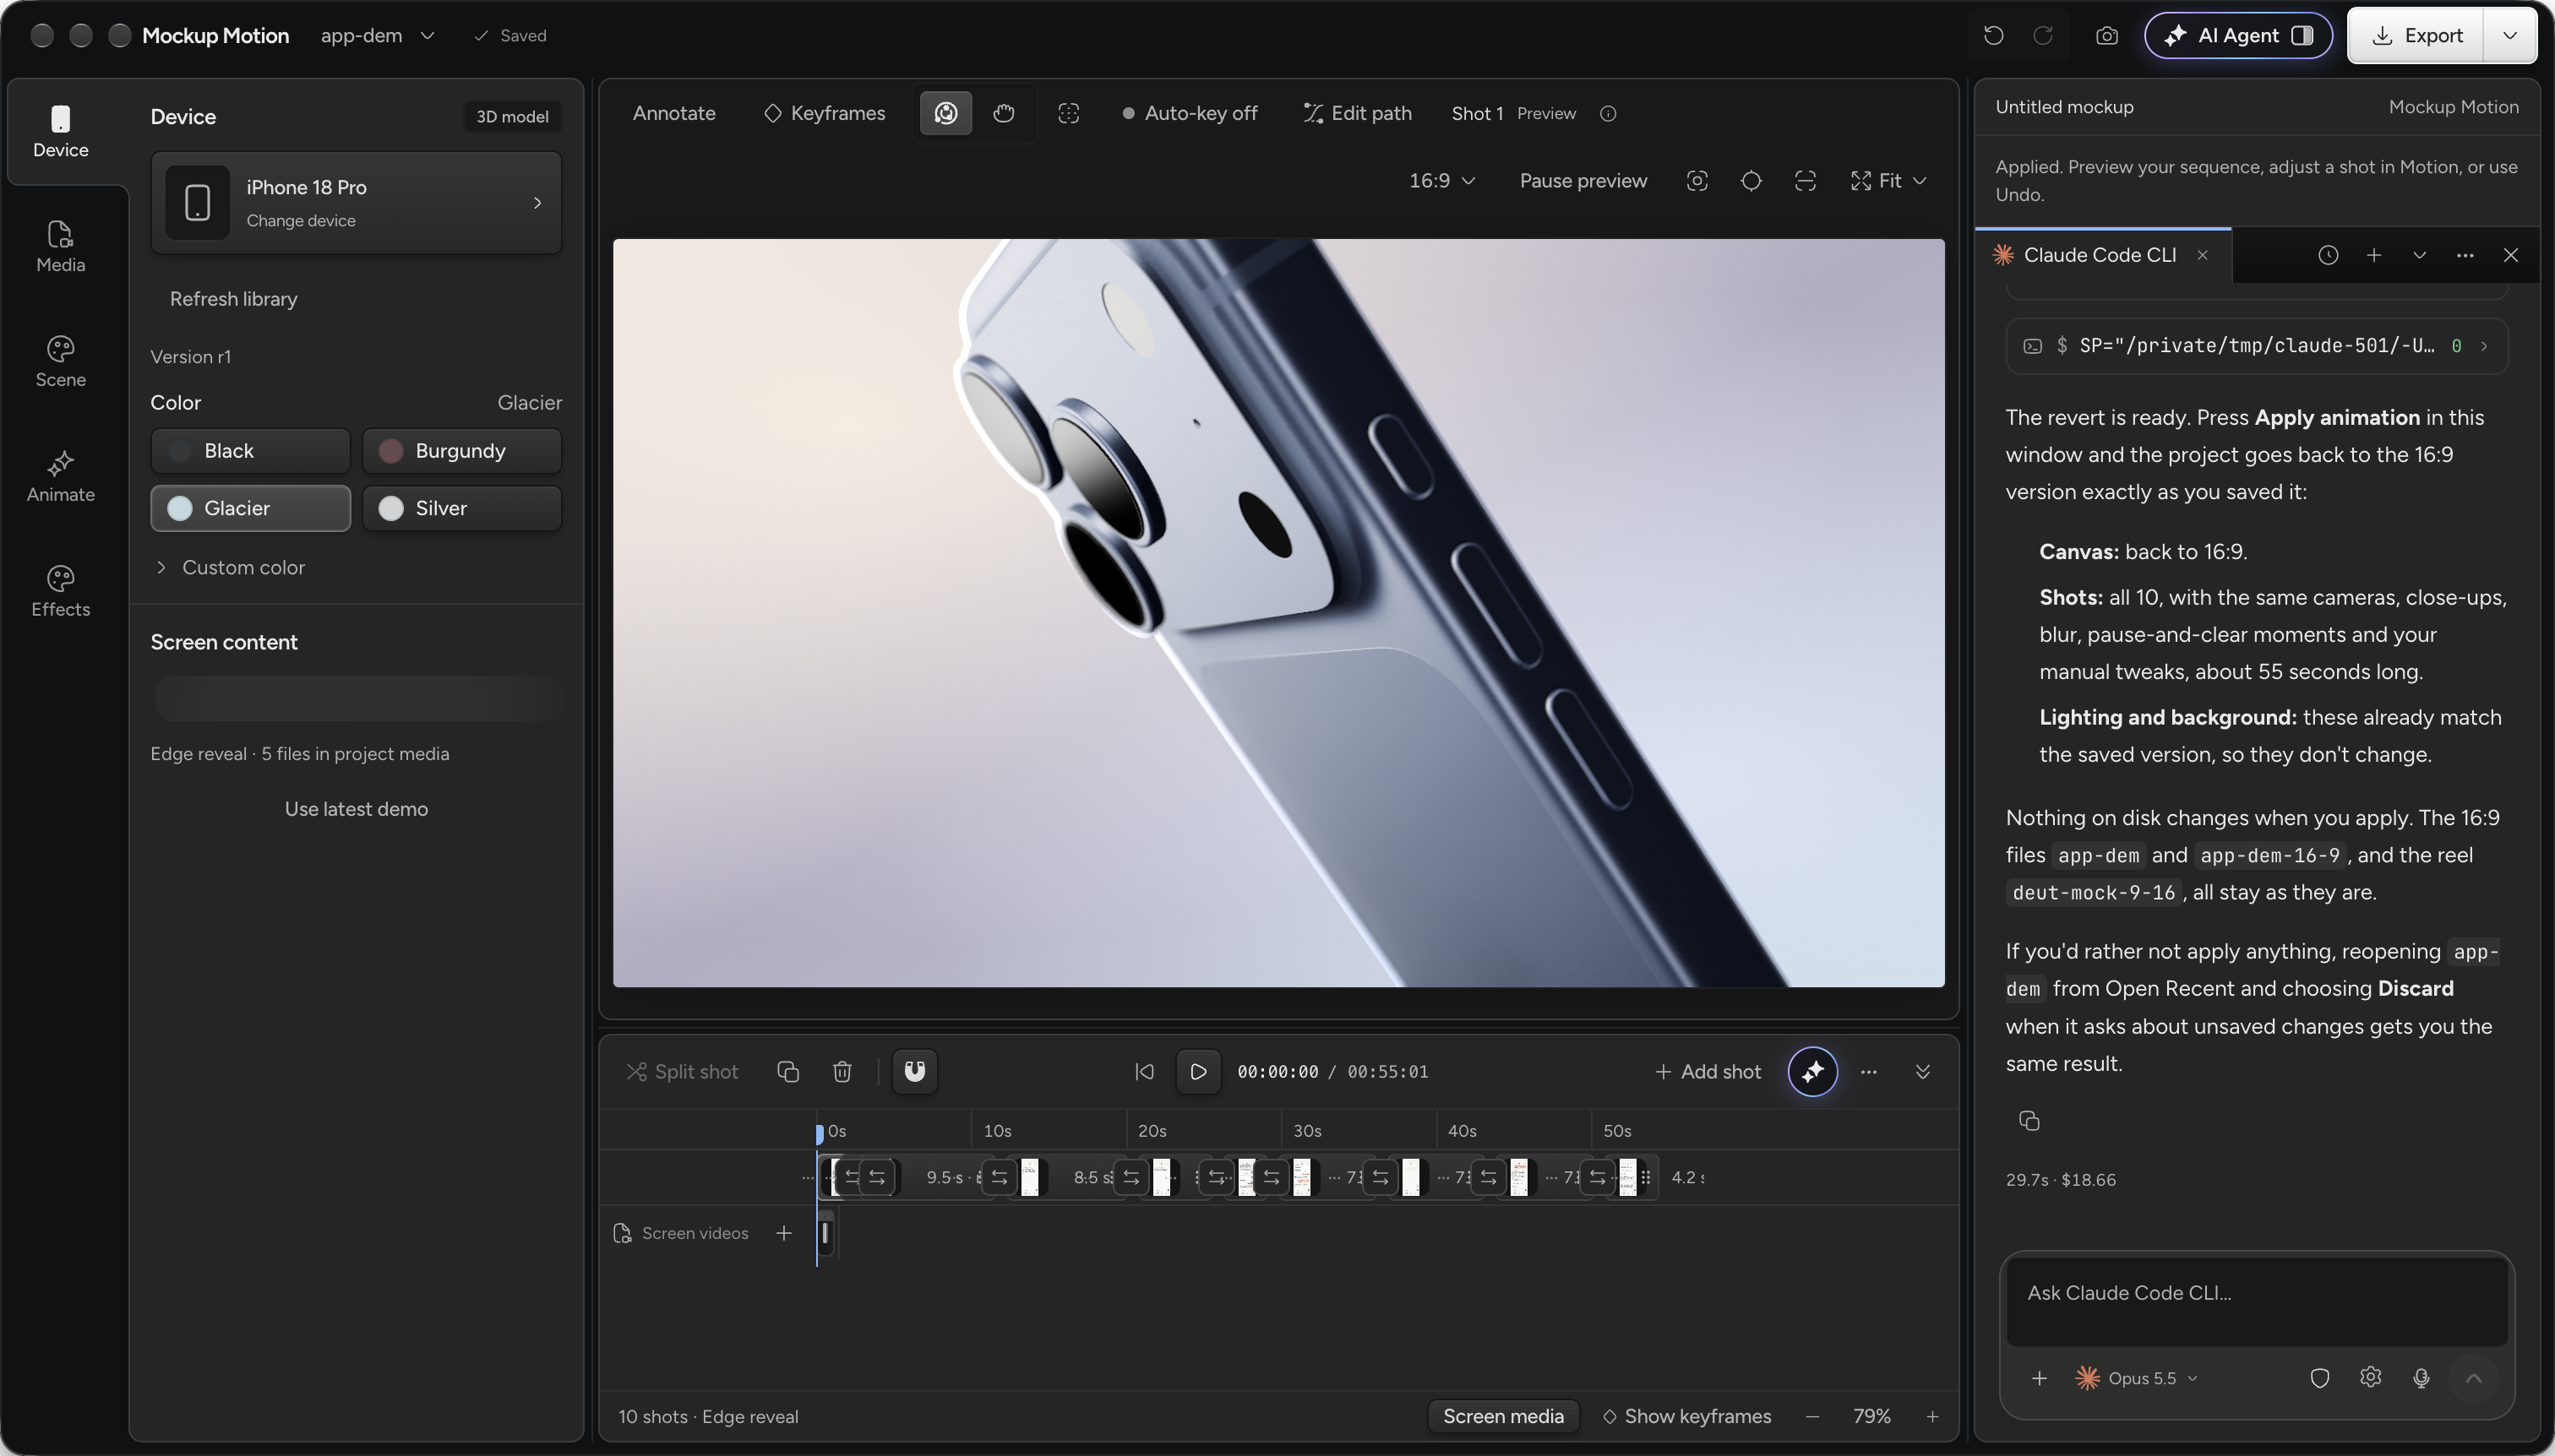
Task: Click the dashed focus-frame tool icon
Action: pos(1069,113)
